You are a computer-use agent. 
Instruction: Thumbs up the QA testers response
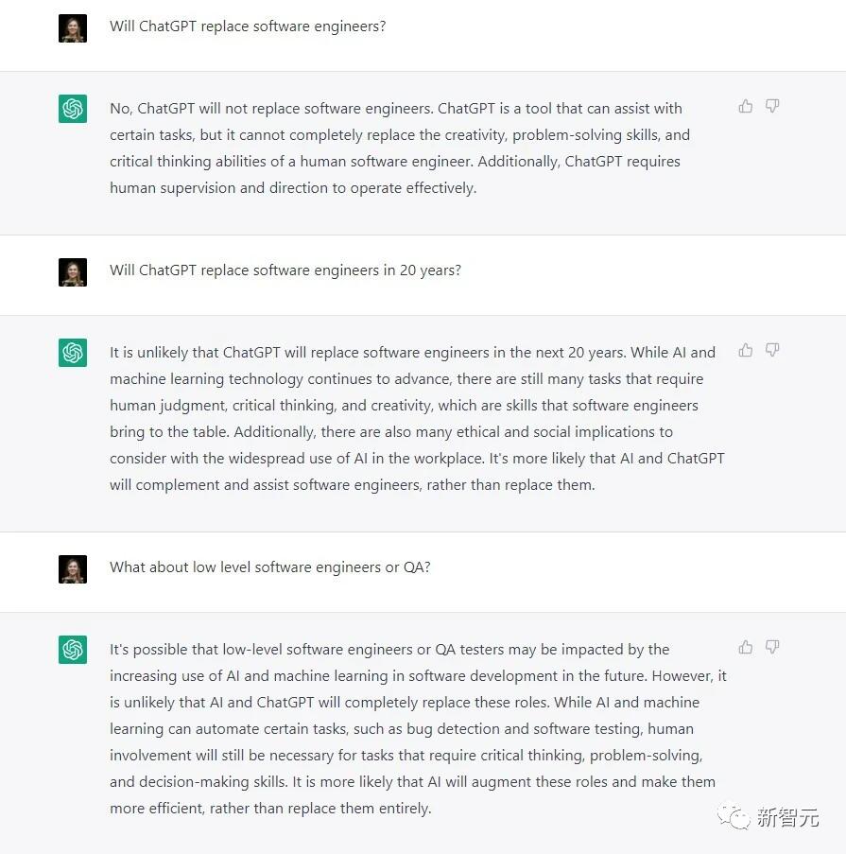[x=746, y=648]
